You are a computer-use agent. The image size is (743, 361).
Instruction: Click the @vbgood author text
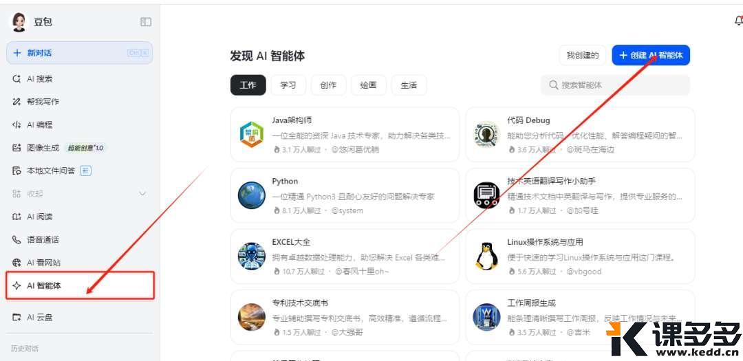[584, 272]
